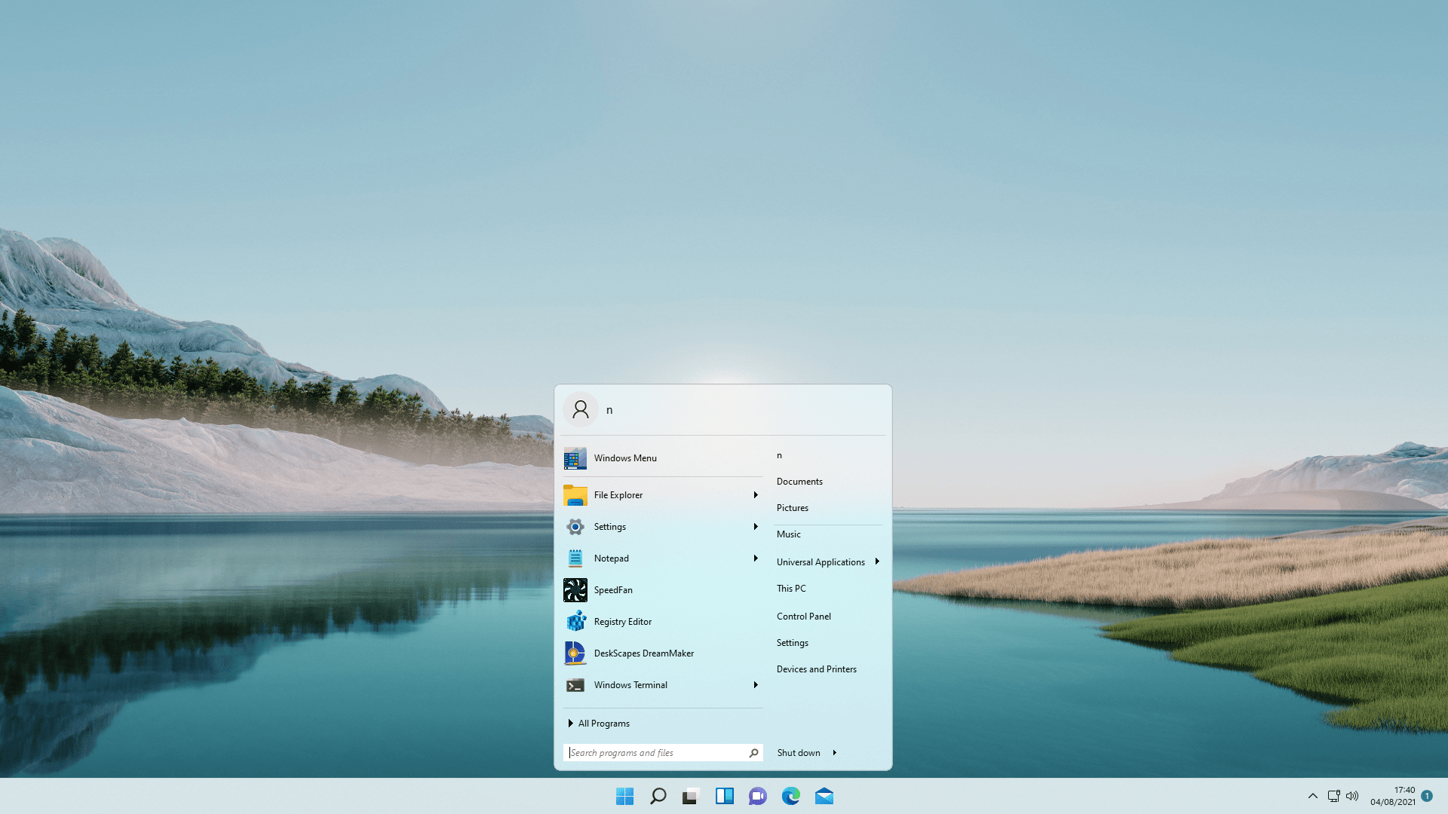Expand File Explorer submenu arrow
Viewport: 1448px width, 814px height.
coord(755,494)
